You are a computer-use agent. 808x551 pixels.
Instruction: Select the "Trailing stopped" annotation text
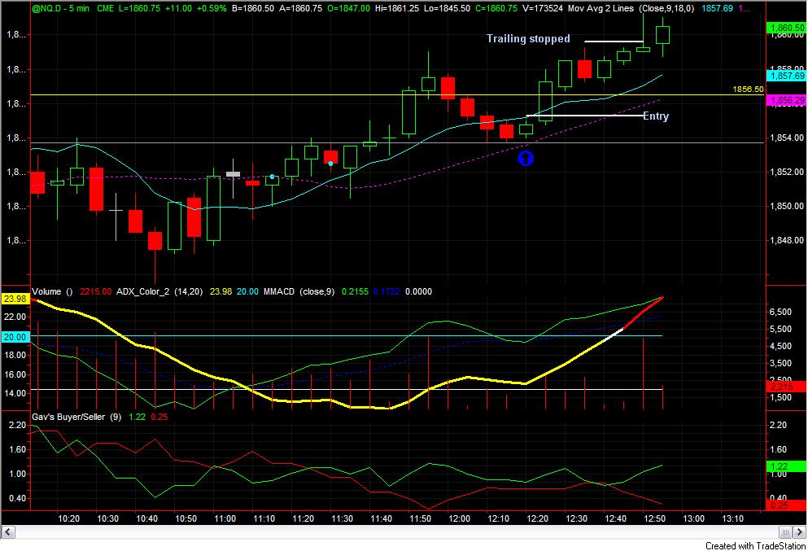coord(528,38)
